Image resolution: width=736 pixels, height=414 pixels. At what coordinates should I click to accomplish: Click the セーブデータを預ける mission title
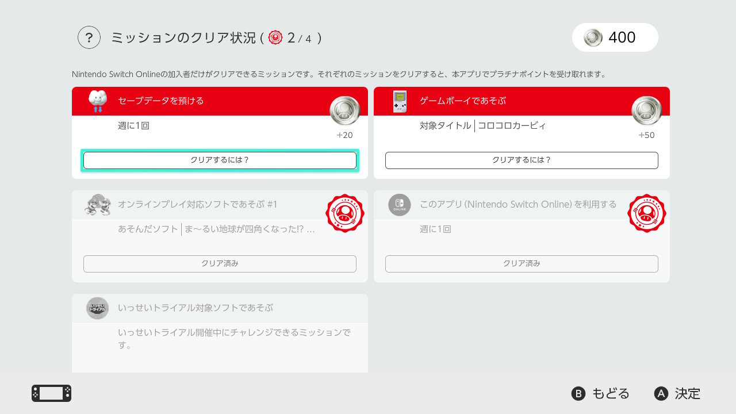(161, 101)
